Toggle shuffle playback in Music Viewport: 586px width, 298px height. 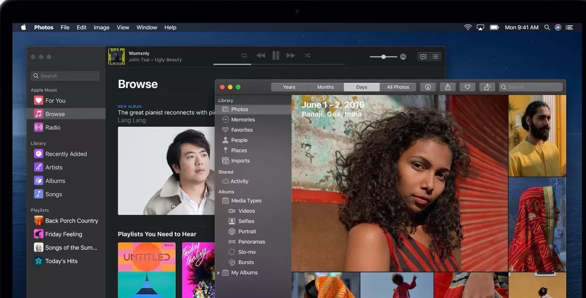pos(308,56)
